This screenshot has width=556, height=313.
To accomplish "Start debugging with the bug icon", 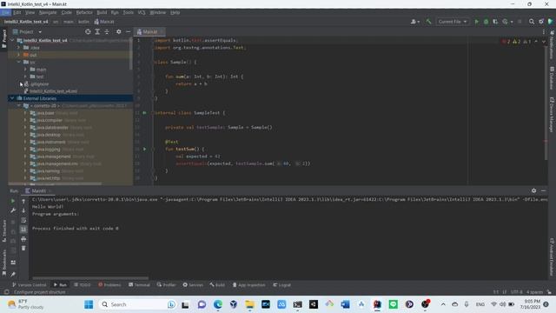I will (486, 22).
